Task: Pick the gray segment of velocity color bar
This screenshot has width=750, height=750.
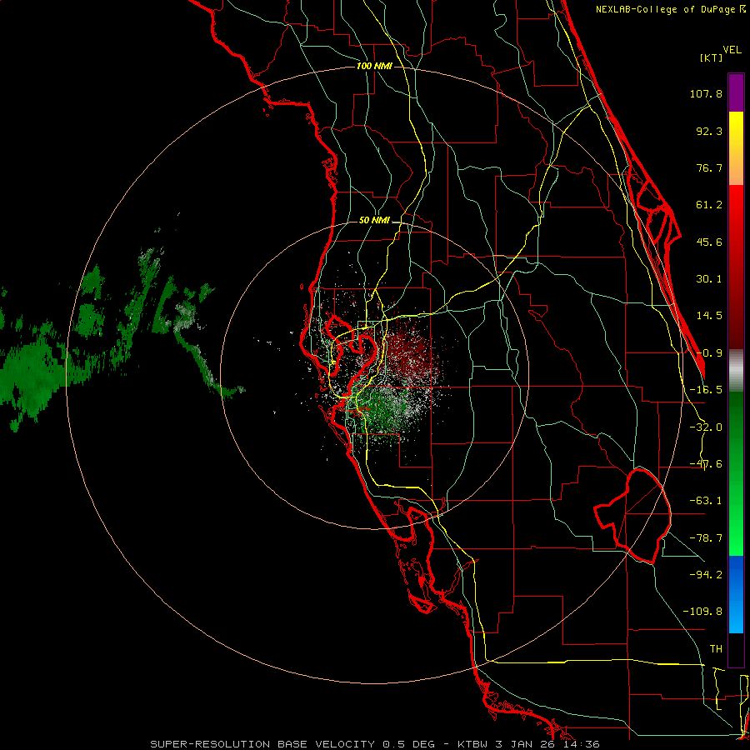Action: tap(736, 371)
